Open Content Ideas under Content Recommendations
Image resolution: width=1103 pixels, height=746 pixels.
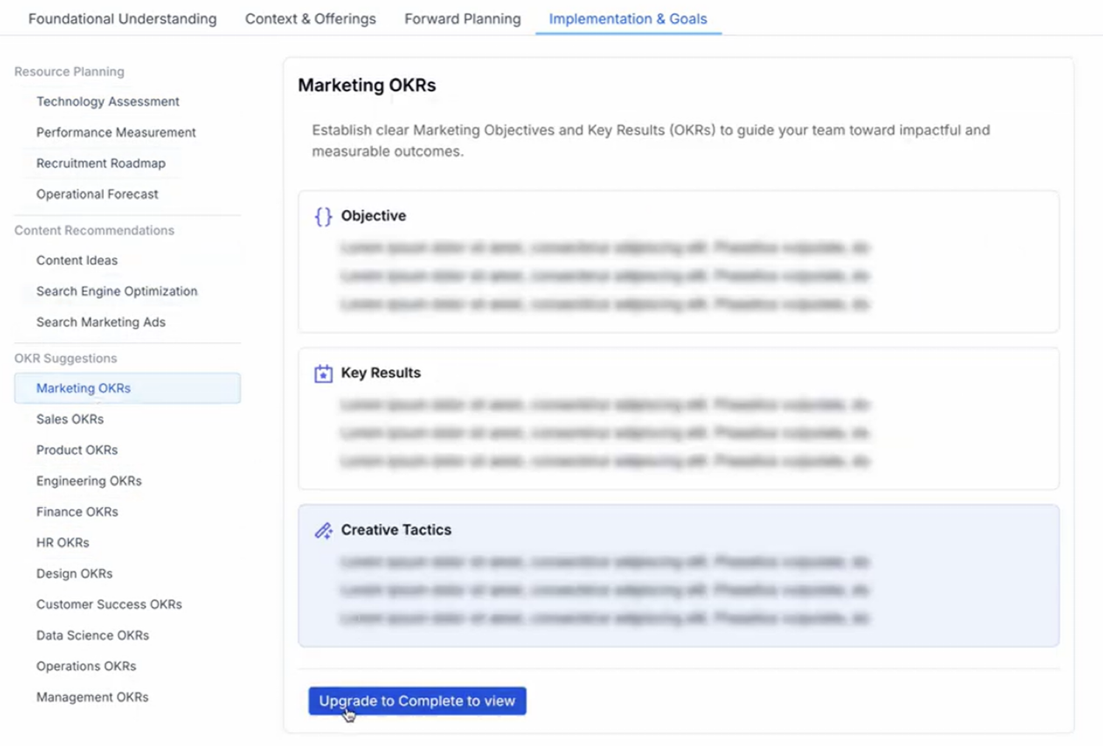click(77, 259)
